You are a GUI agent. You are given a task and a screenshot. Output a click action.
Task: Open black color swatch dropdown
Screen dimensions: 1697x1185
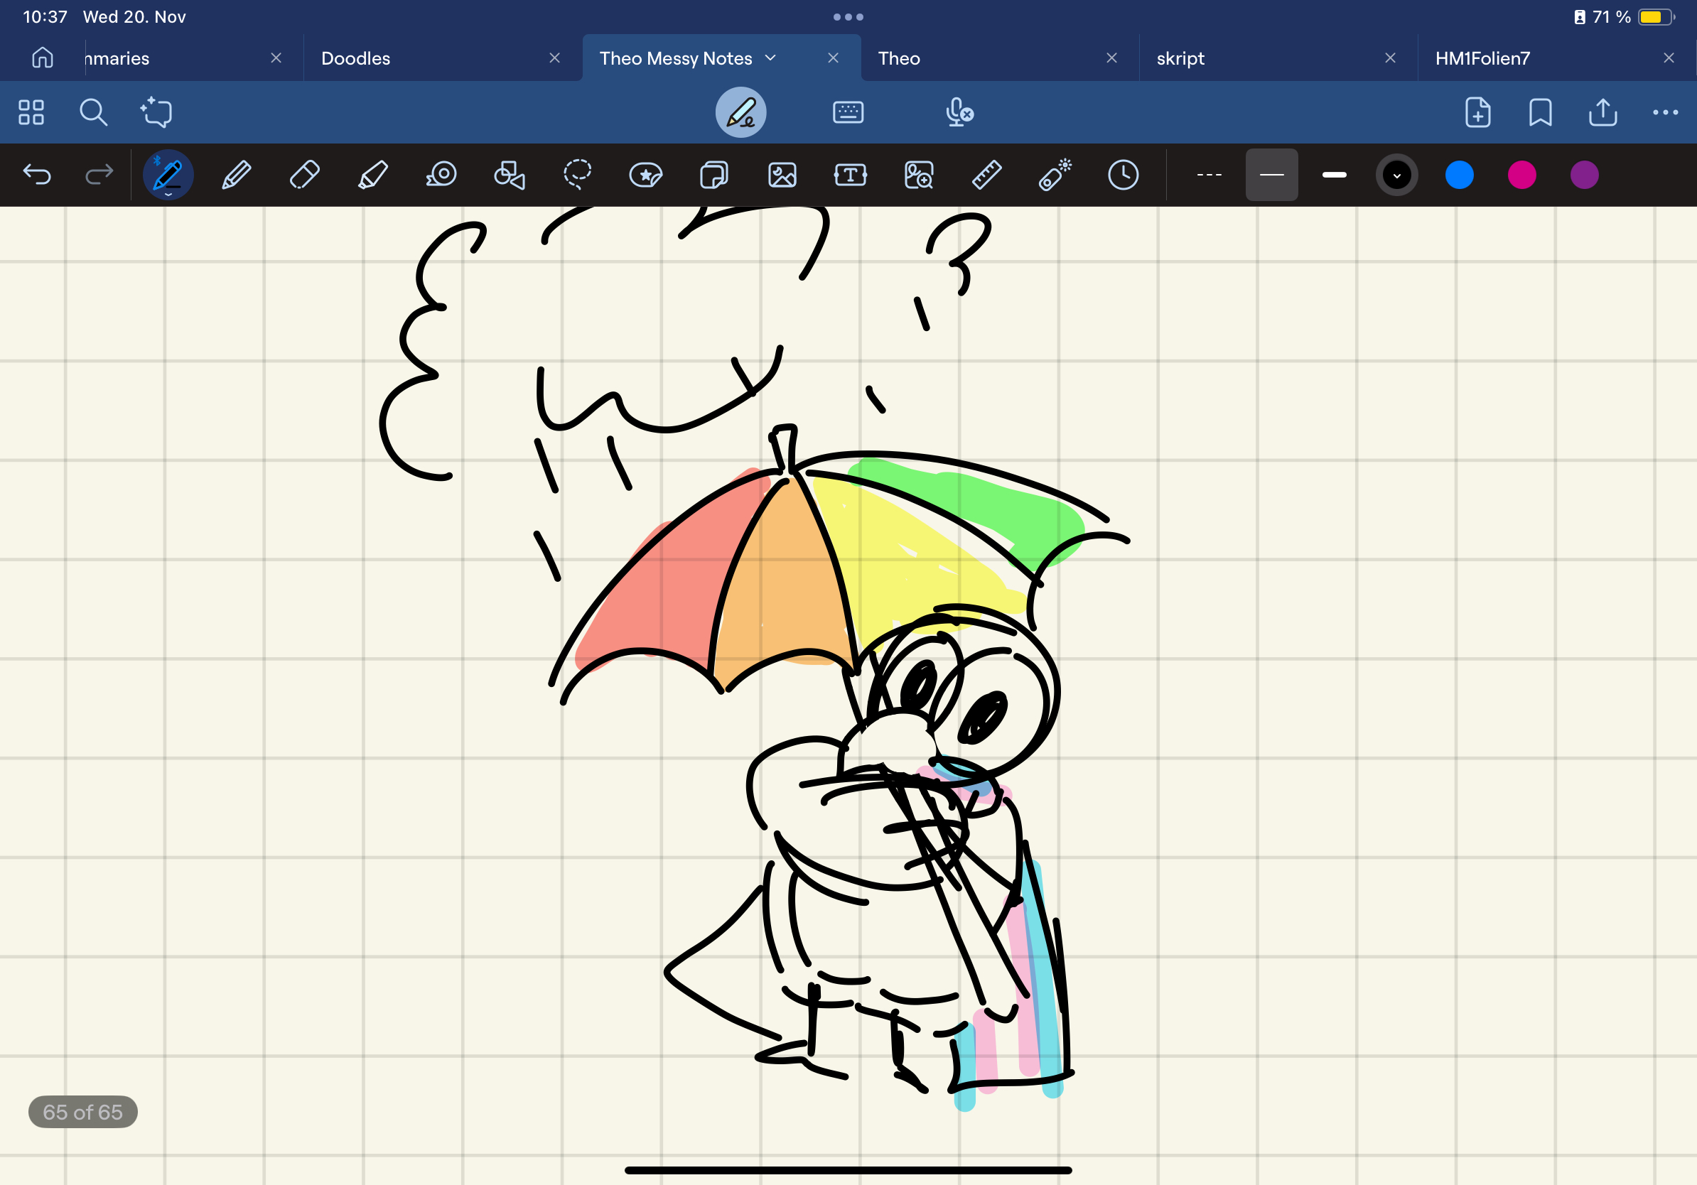coord(1396,175)
